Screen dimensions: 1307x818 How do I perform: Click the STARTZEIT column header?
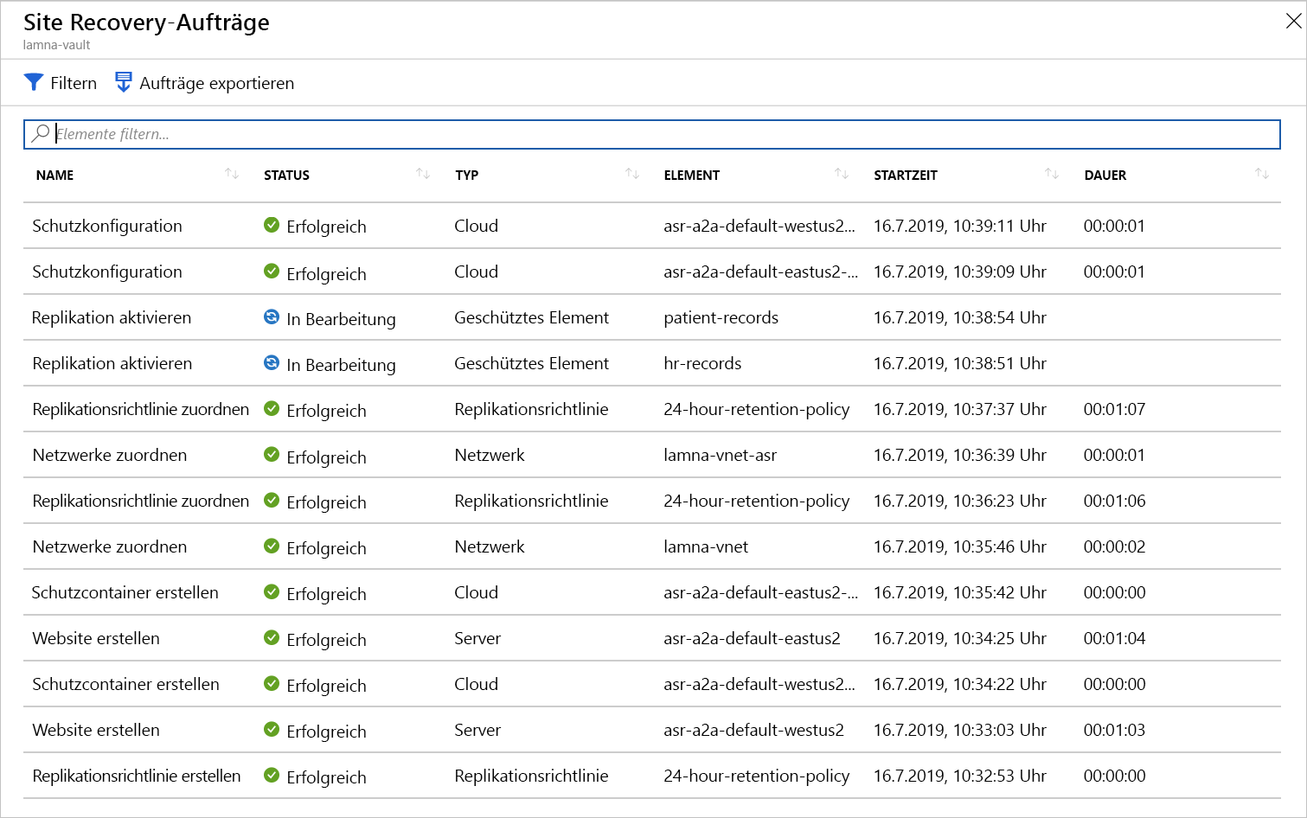(906, 175)
